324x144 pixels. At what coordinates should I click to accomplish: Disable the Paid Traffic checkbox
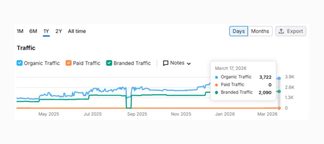point(69,63)
